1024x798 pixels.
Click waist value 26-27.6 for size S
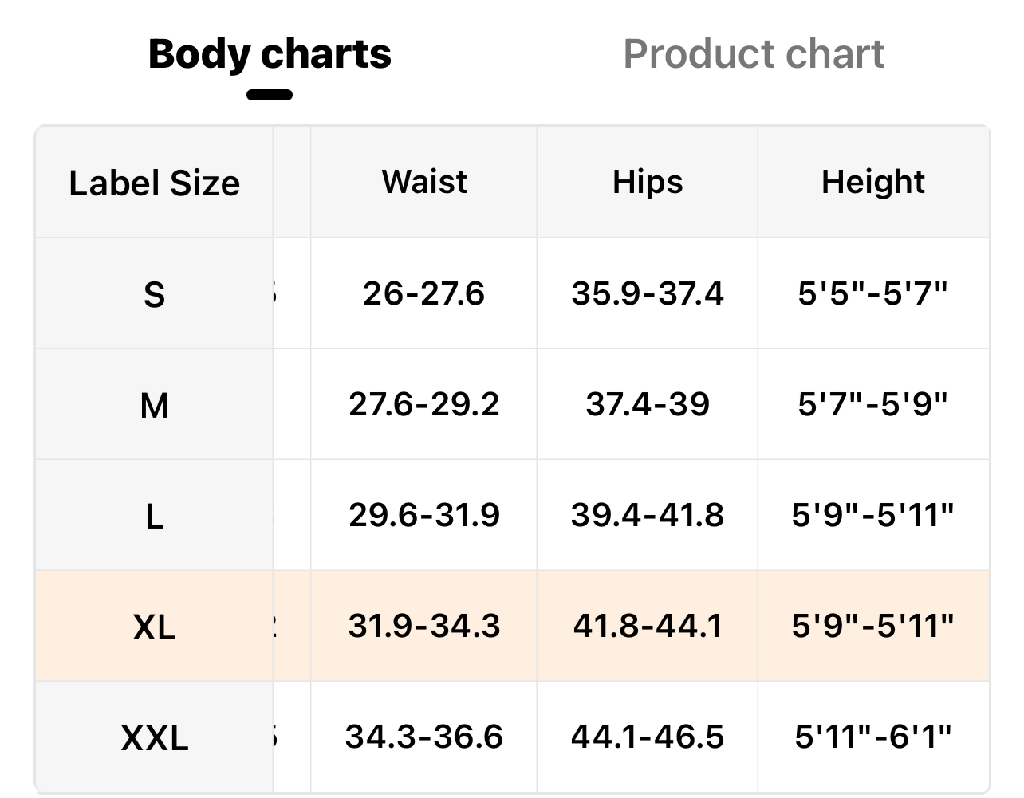[423, 293]
